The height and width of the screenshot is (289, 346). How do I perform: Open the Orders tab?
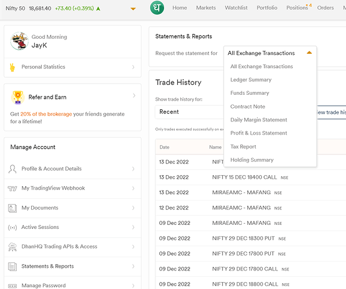point(325,8)
